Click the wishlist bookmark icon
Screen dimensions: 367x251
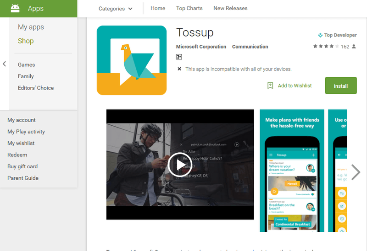(270, 85)
